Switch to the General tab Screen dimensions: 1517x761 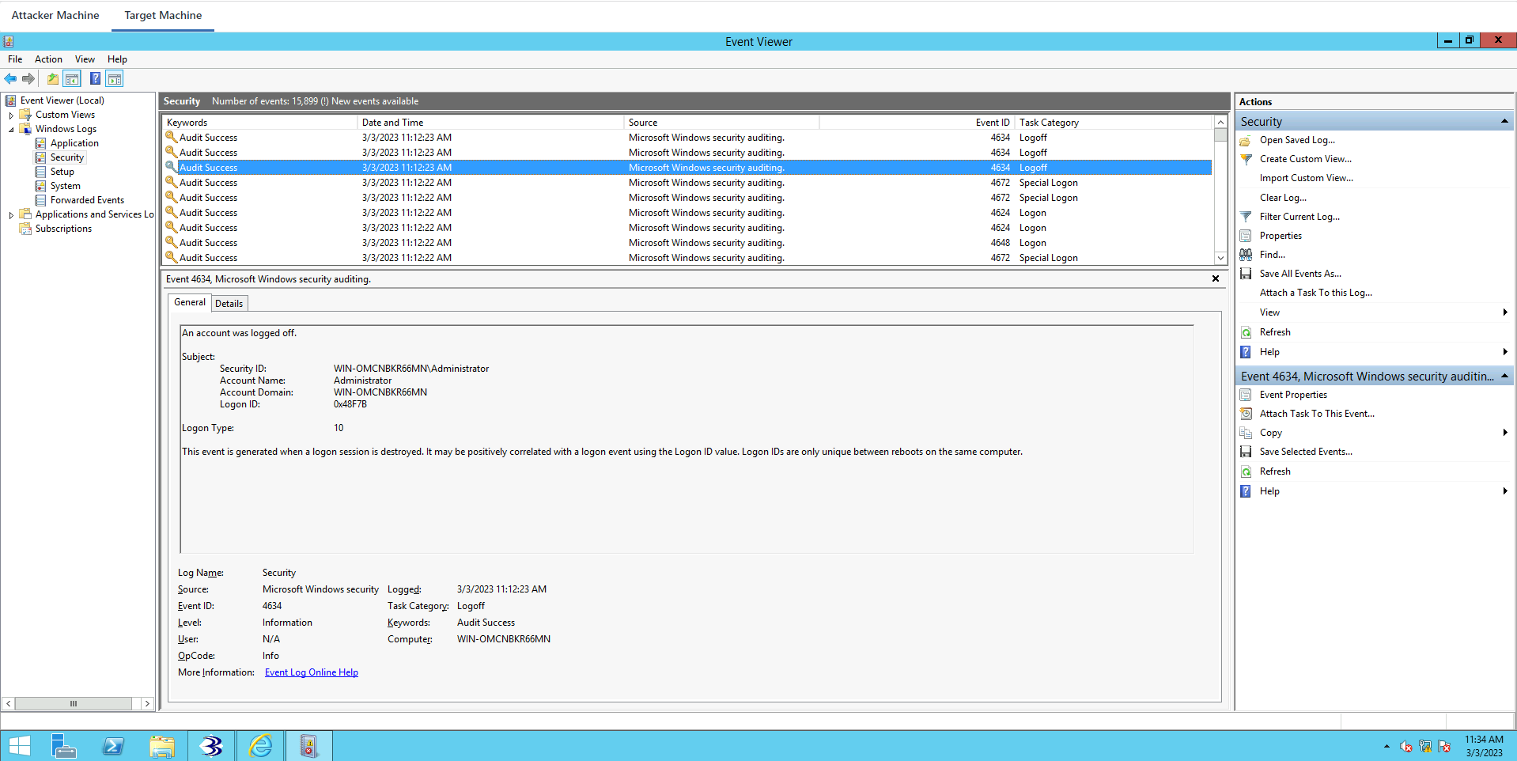point(189,302)
